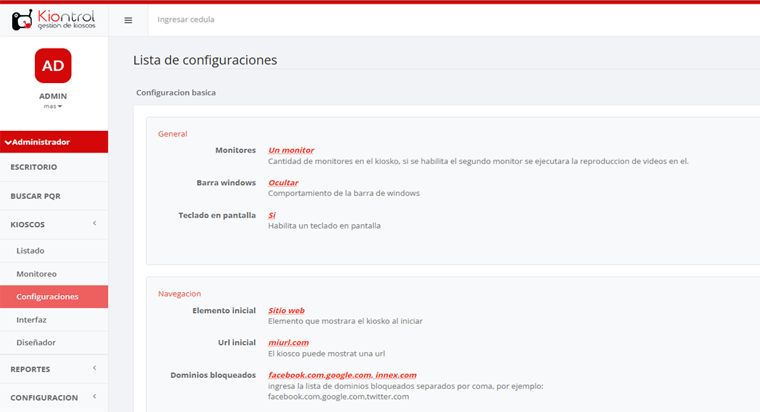This screenshot has height=412, width=760.
Task: Open the Monitoreo submenu item
Action: point(36,274)
